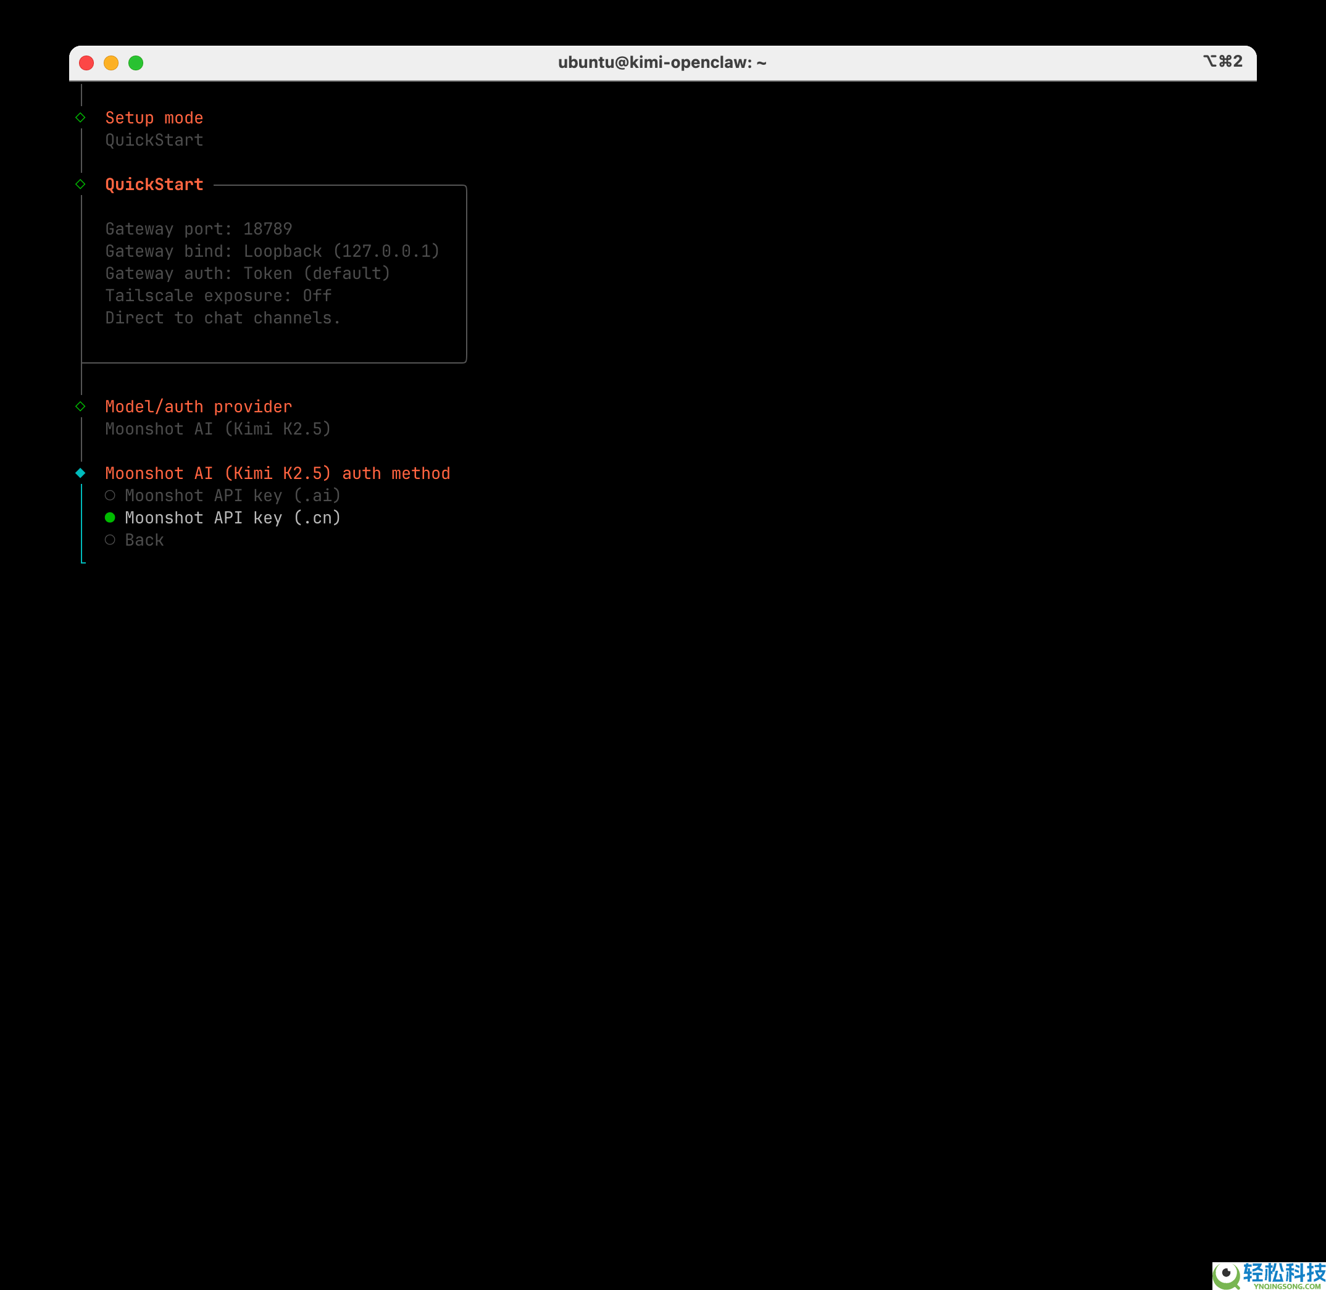
Task: Click the Tailscale exposure: Off line
Action: point(218,296)
